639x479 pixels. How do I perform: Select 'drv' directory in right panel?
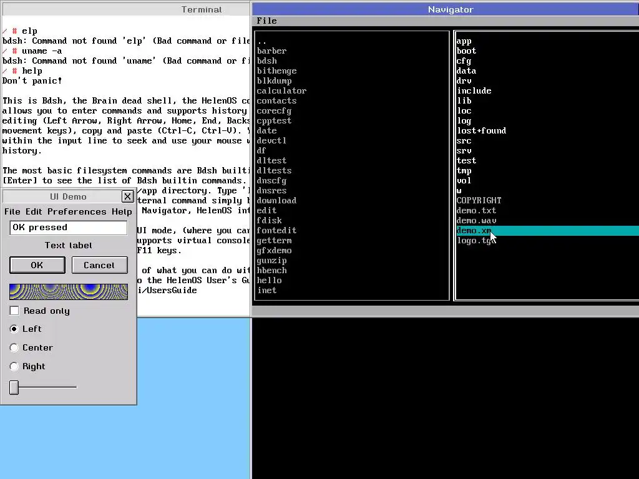547,80
